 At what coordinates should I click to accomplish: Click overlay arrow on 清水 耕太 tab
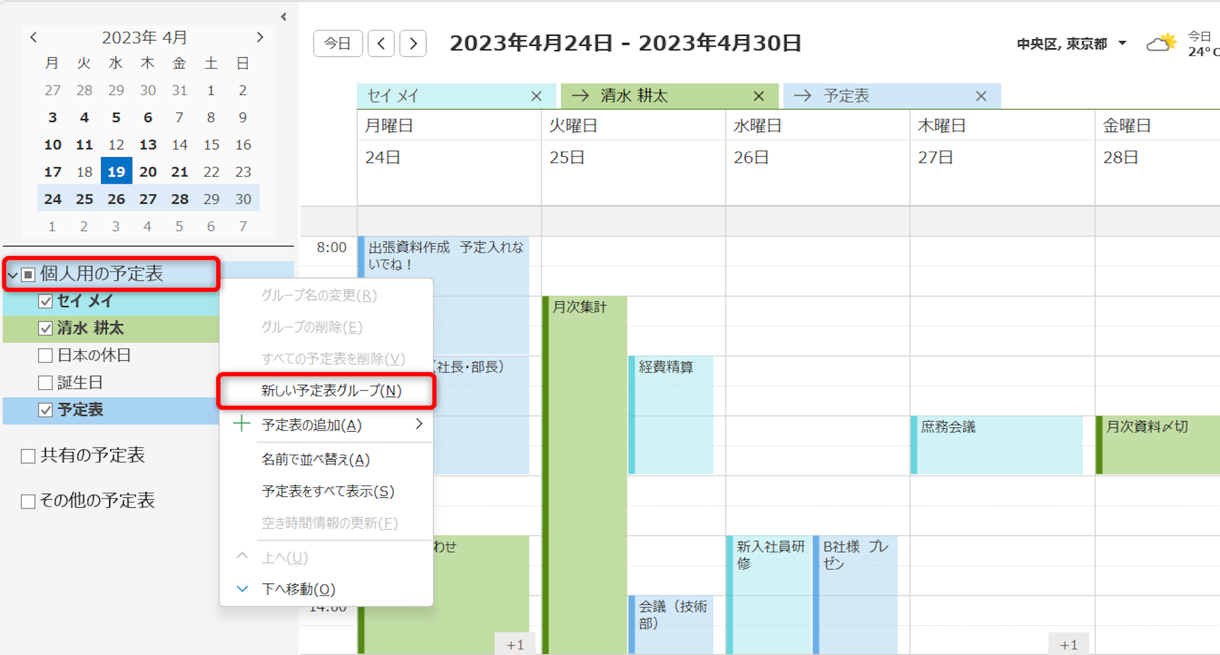580,96
